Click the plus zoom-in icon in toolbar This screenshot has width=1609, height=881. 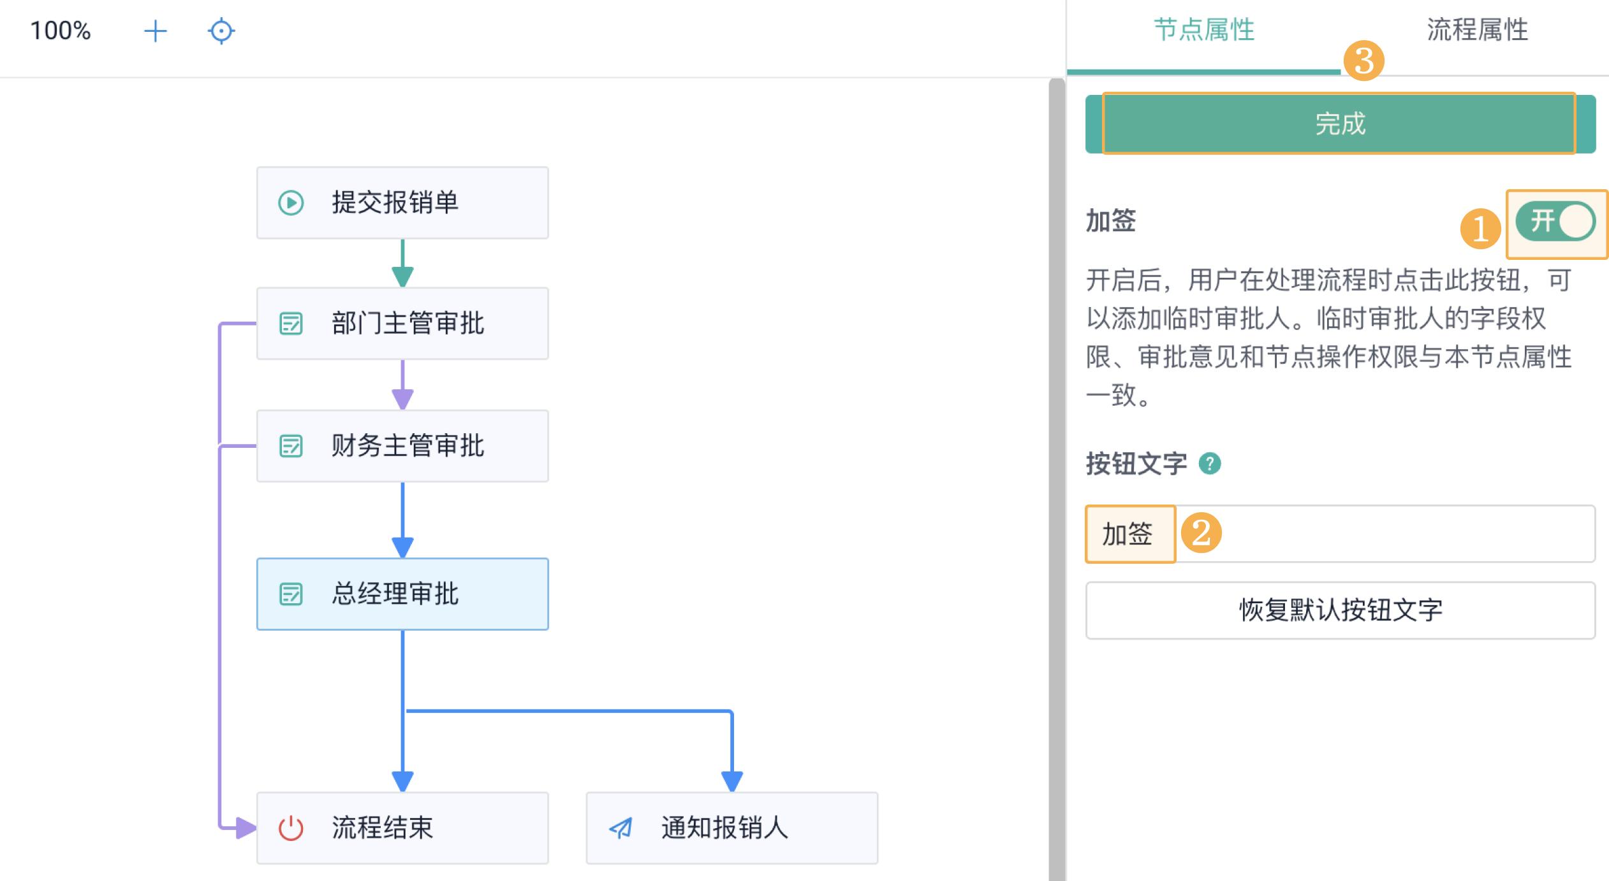(x=156, y=31)
